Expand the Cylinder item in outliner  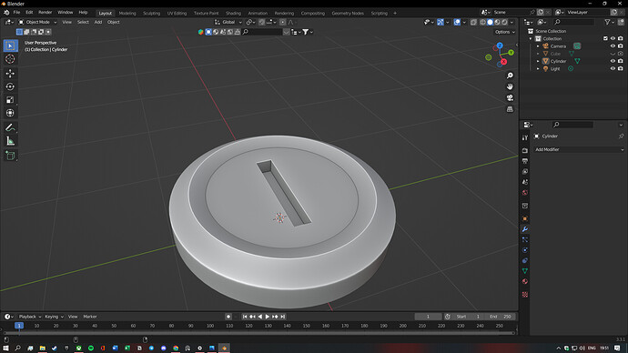coord(538,61)
